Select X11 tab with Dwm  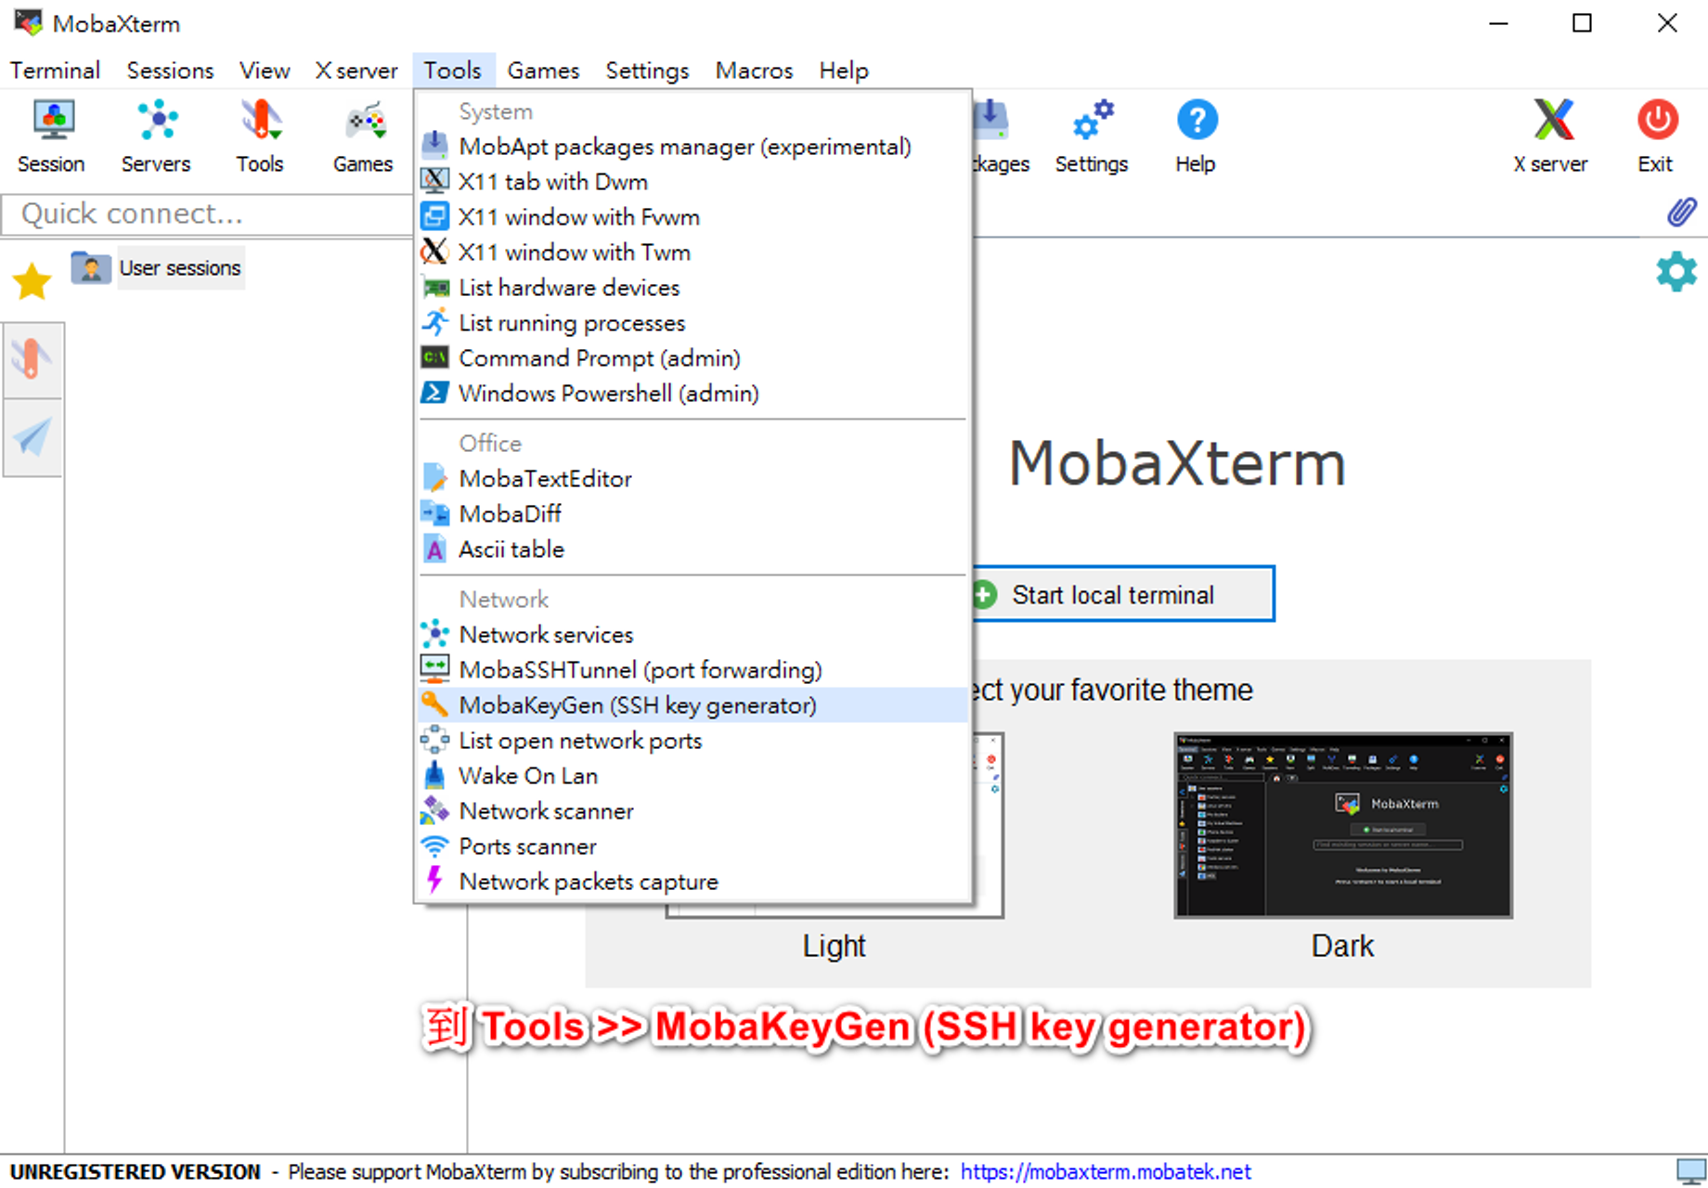692,182
